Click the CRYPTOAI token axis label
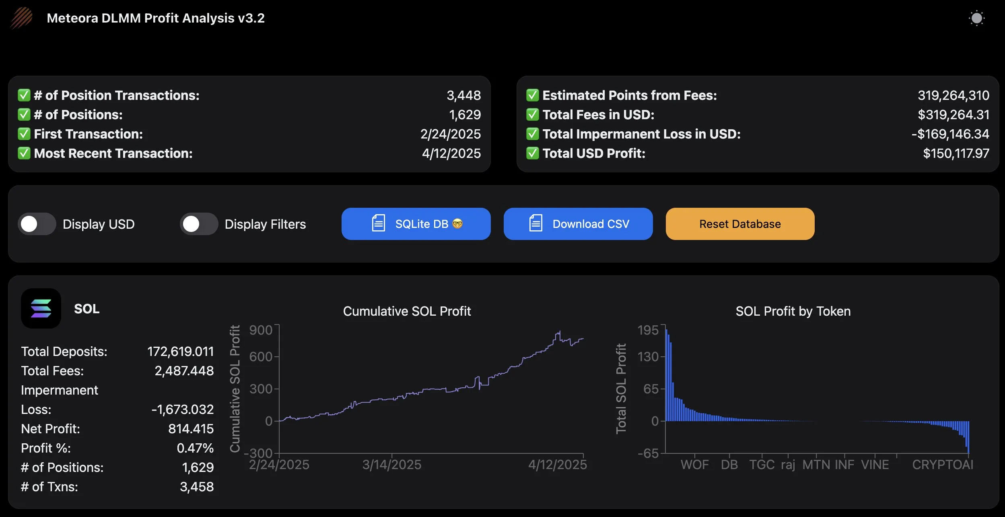Screen dimensions: 1005x517 point(943,465)
